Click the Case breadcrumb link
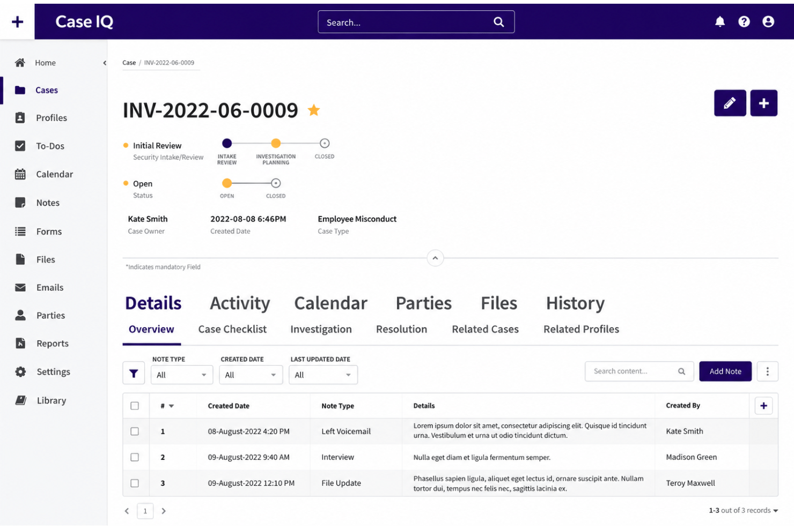The image size is (794, 529). pos(129,63)
